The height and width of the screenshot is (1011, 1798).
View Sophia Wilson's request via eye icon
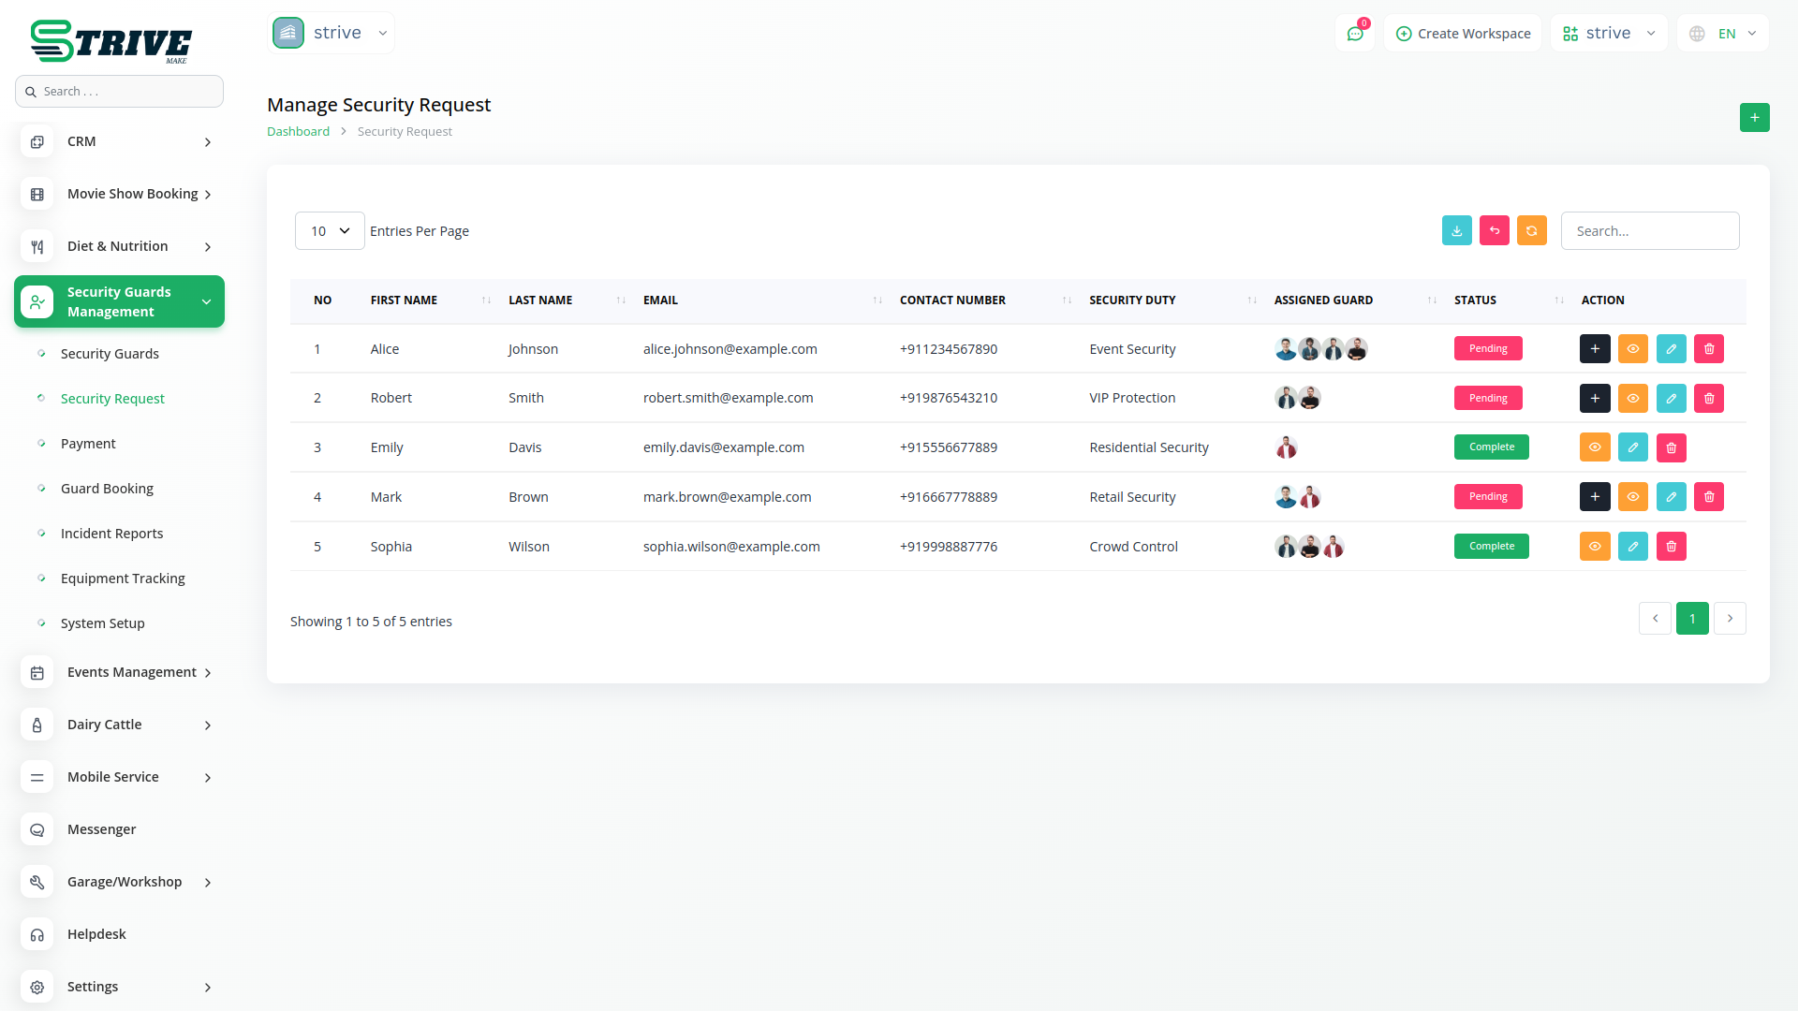(x=1594, y=547)
